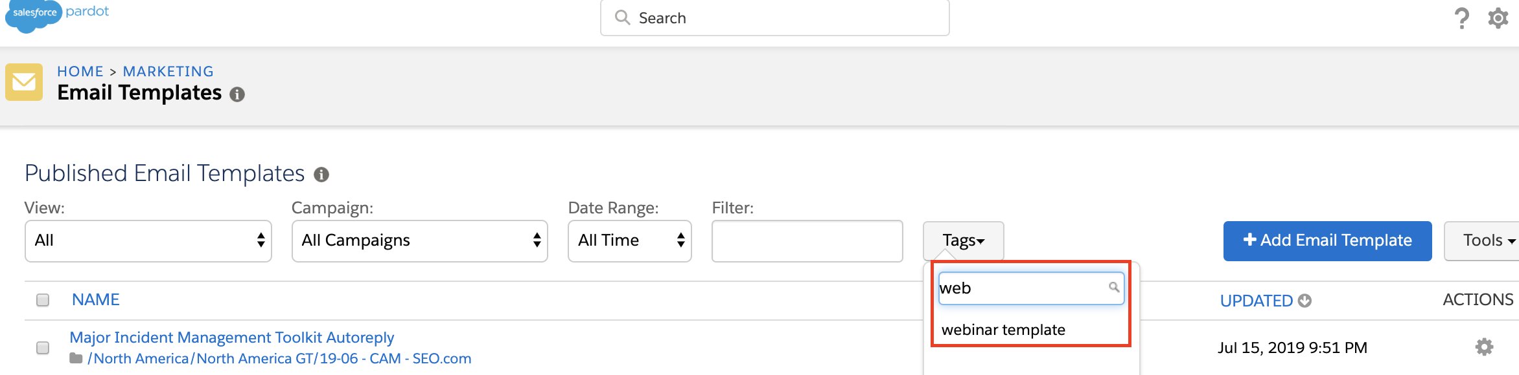Open the settings gear in header
Screen dimensions: 1519x375
click(x=1498, y=18)
